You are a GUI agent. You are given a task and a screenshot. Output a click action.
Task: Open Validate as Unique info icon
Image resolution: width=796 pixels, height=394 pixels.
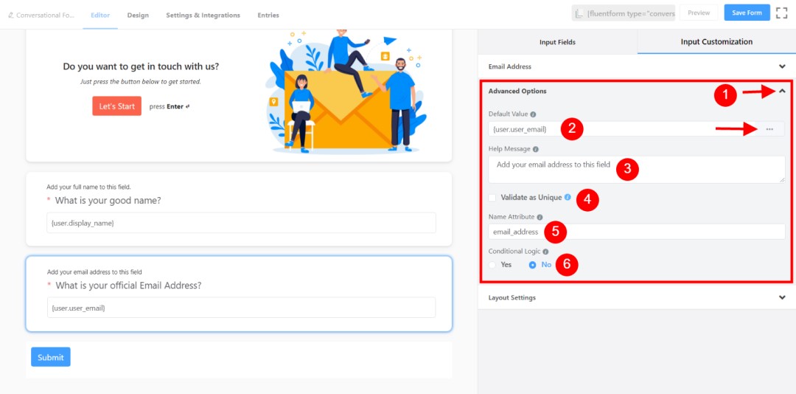point(567,197)
